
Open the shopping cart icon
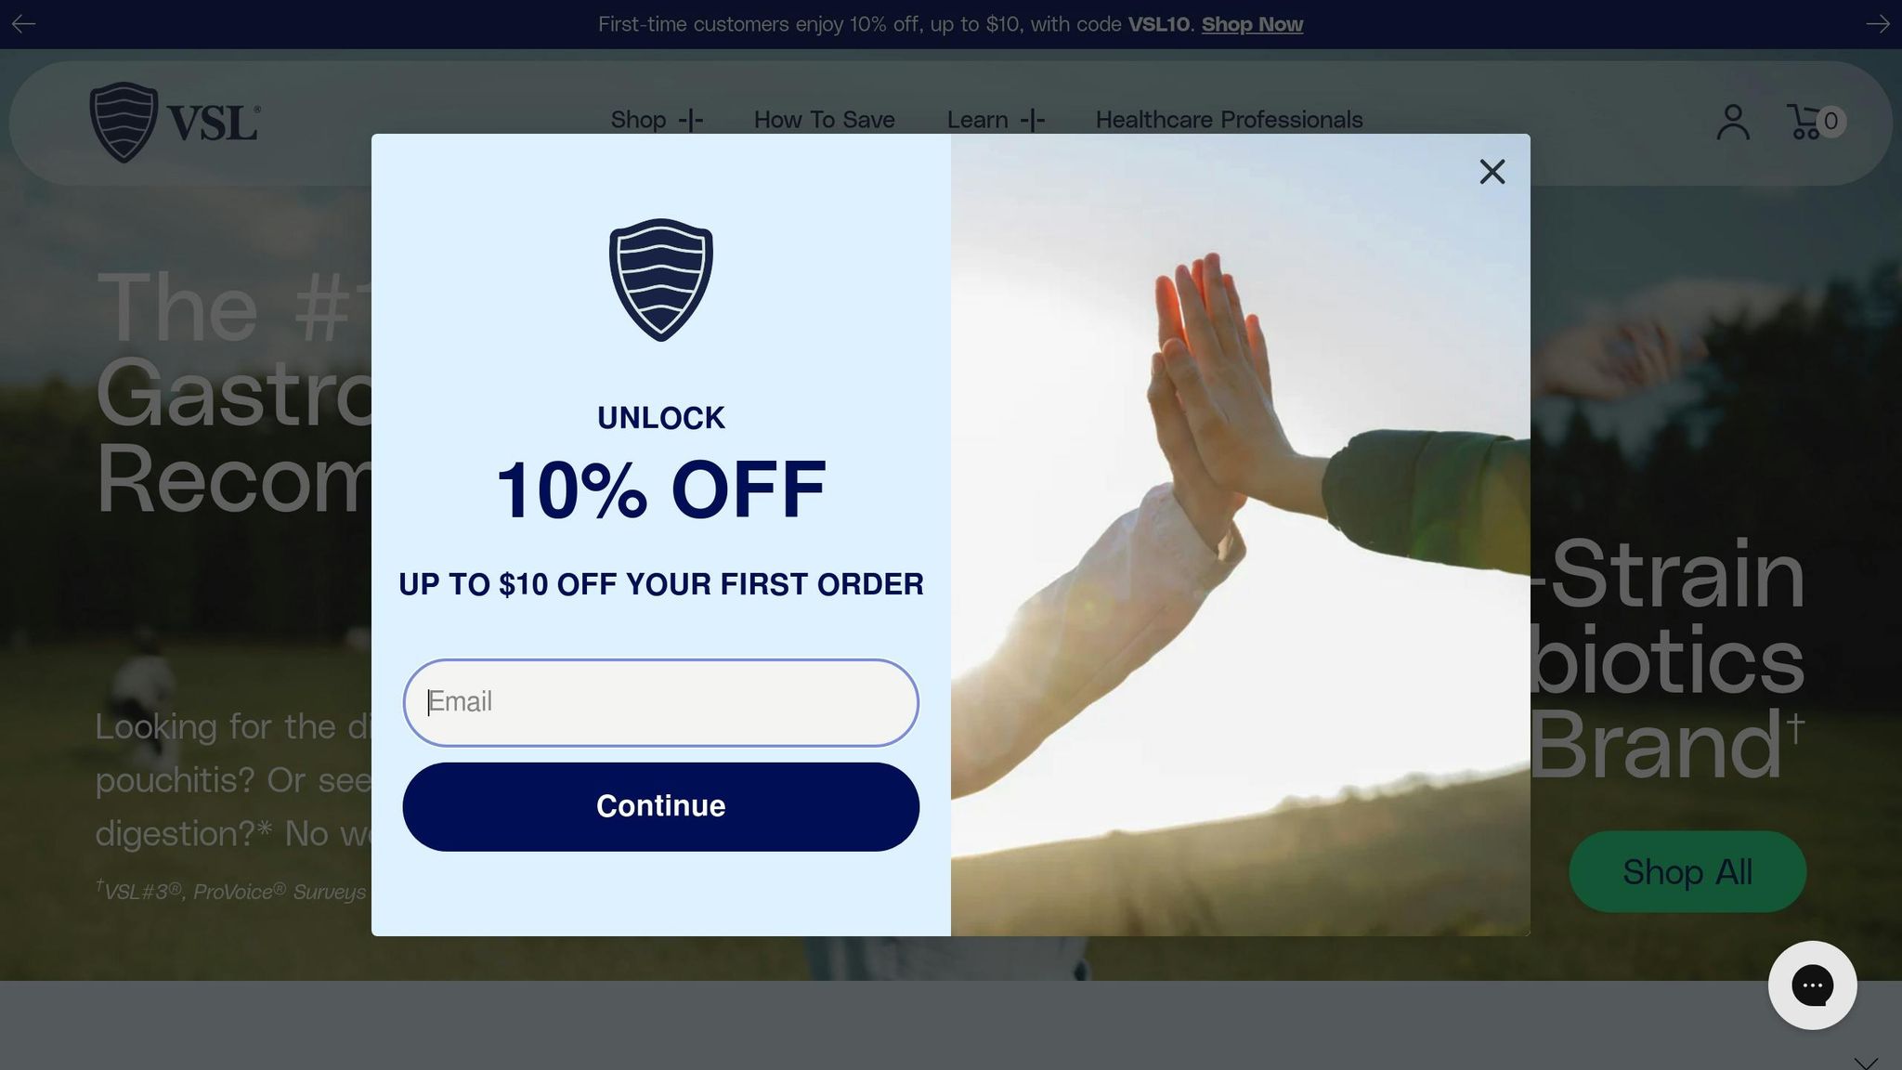click(1804, 122)
